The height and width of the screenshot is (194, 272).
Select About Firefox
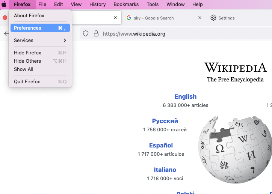(x=40, y=16)
